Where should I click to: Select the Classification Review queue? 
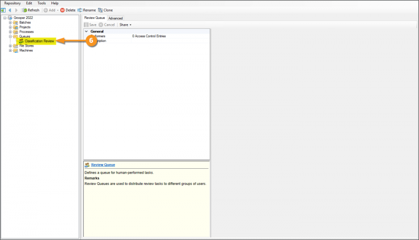click(39, 41)
